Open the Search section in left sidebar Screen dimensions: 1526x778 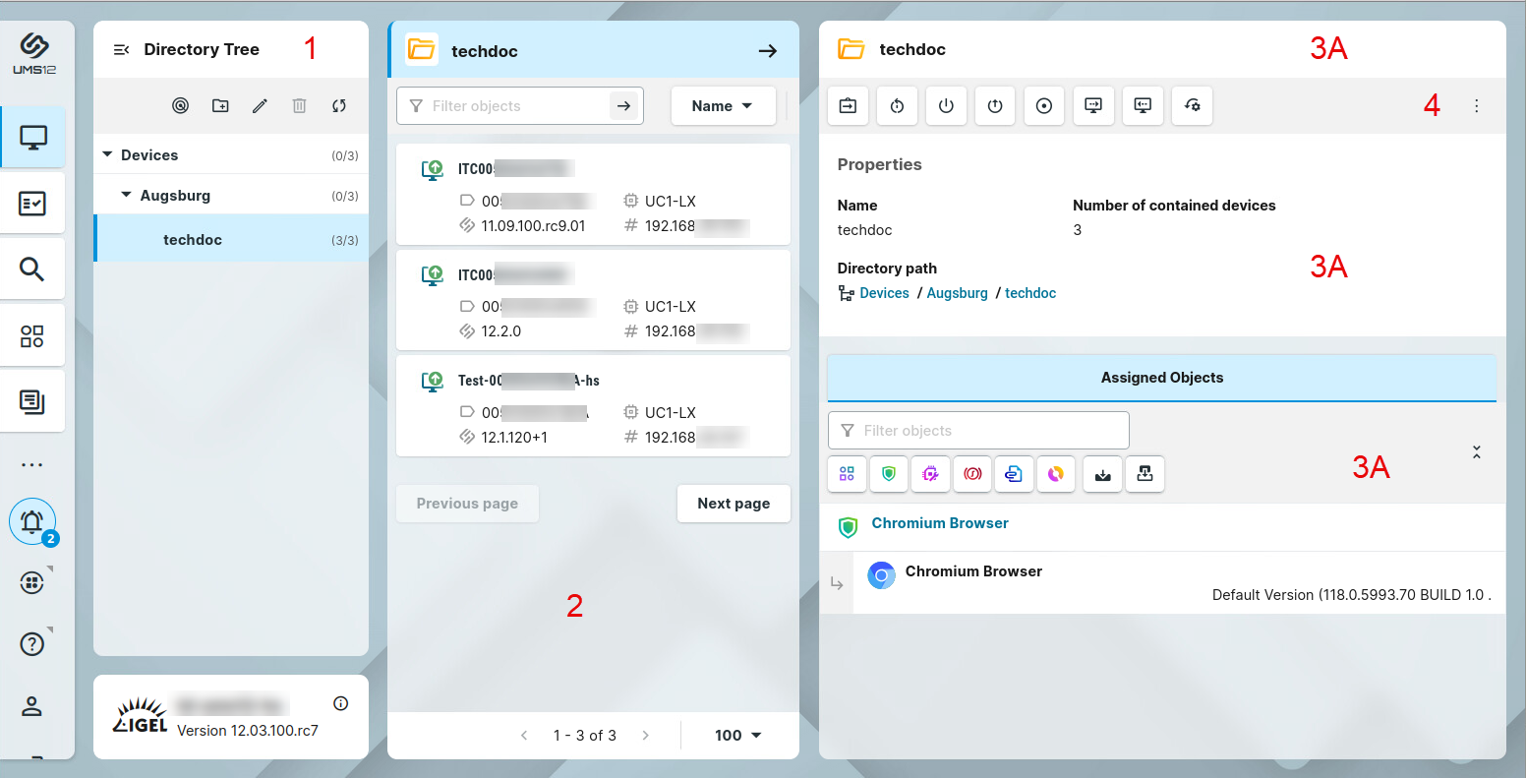coord(32,269)
